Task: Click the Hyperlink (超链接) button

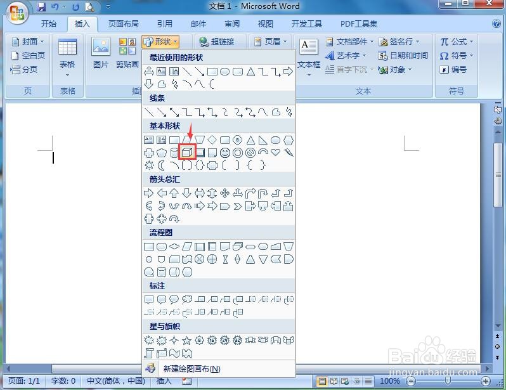Action: [x=216, y=42]
